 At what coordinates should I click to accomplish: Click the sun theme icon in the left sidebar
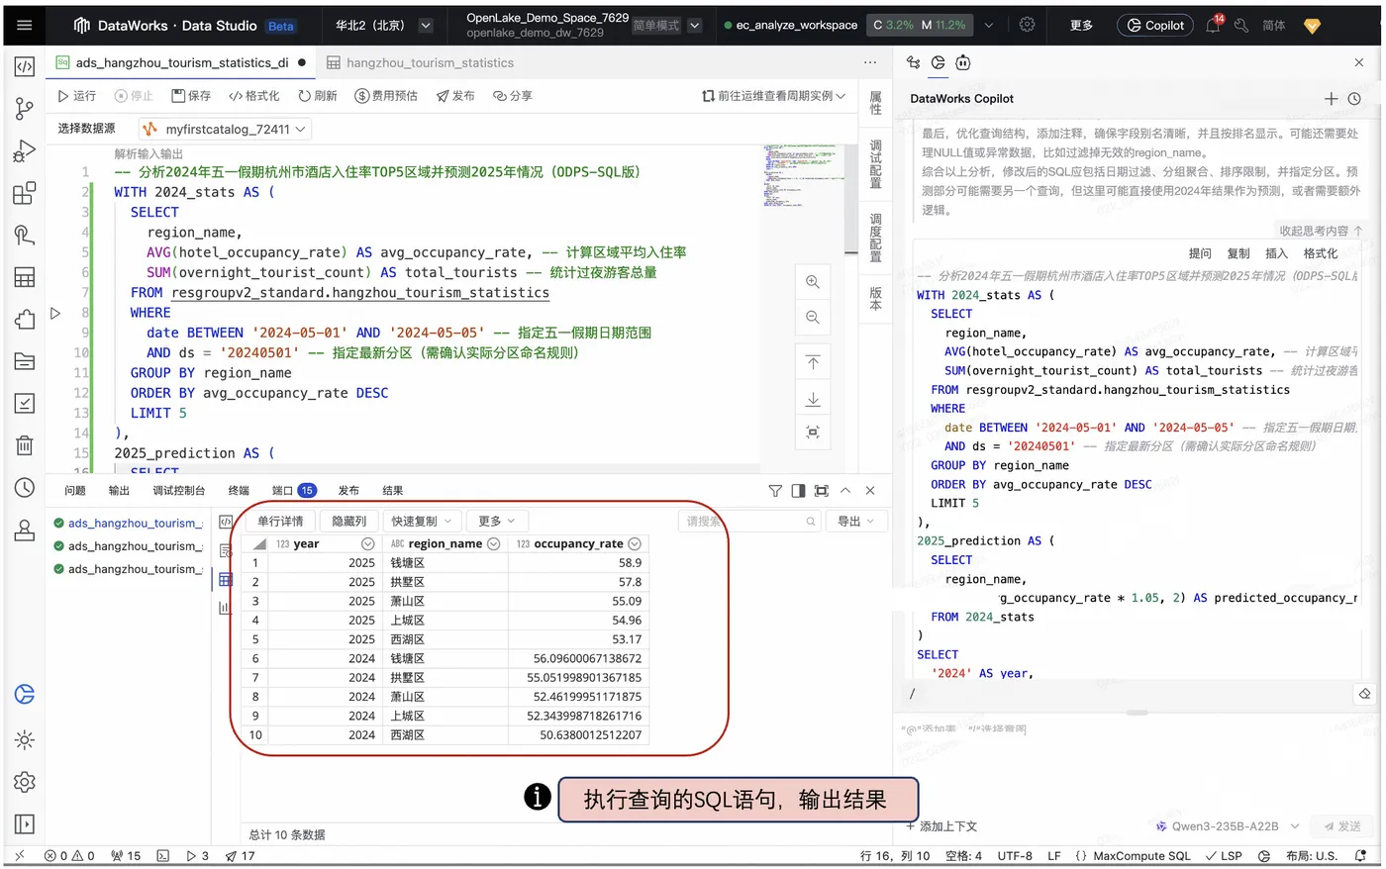(25, 739)
